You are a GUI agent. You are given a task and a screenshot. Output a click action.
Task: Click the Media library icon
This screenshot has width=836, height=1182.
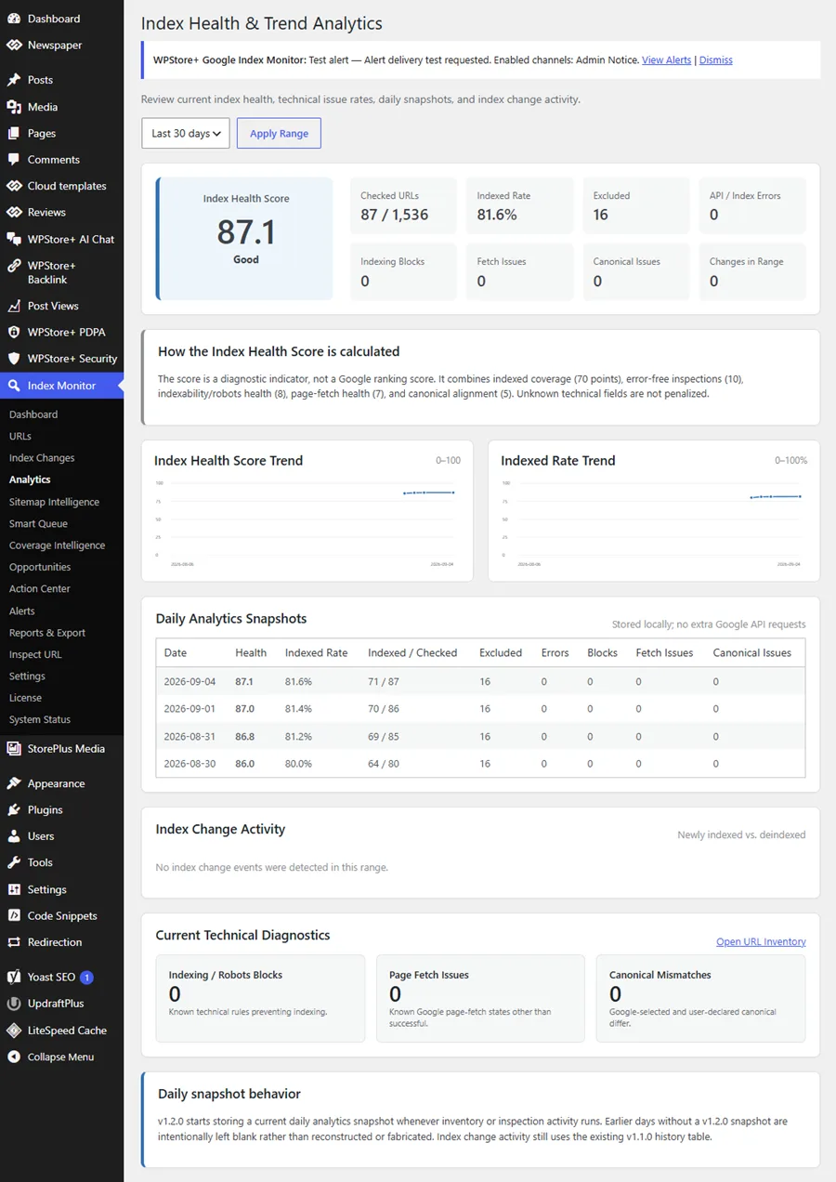[14, 107]
